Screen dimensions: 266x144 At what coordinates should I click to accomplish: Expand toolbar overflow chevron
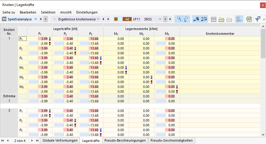pyautogui.click(x=264, y=19)
